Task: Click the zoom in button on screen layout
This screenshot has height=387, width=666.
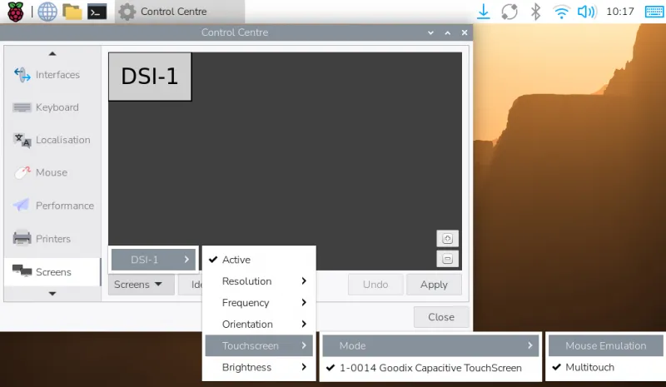Action: tap(447, 239)
